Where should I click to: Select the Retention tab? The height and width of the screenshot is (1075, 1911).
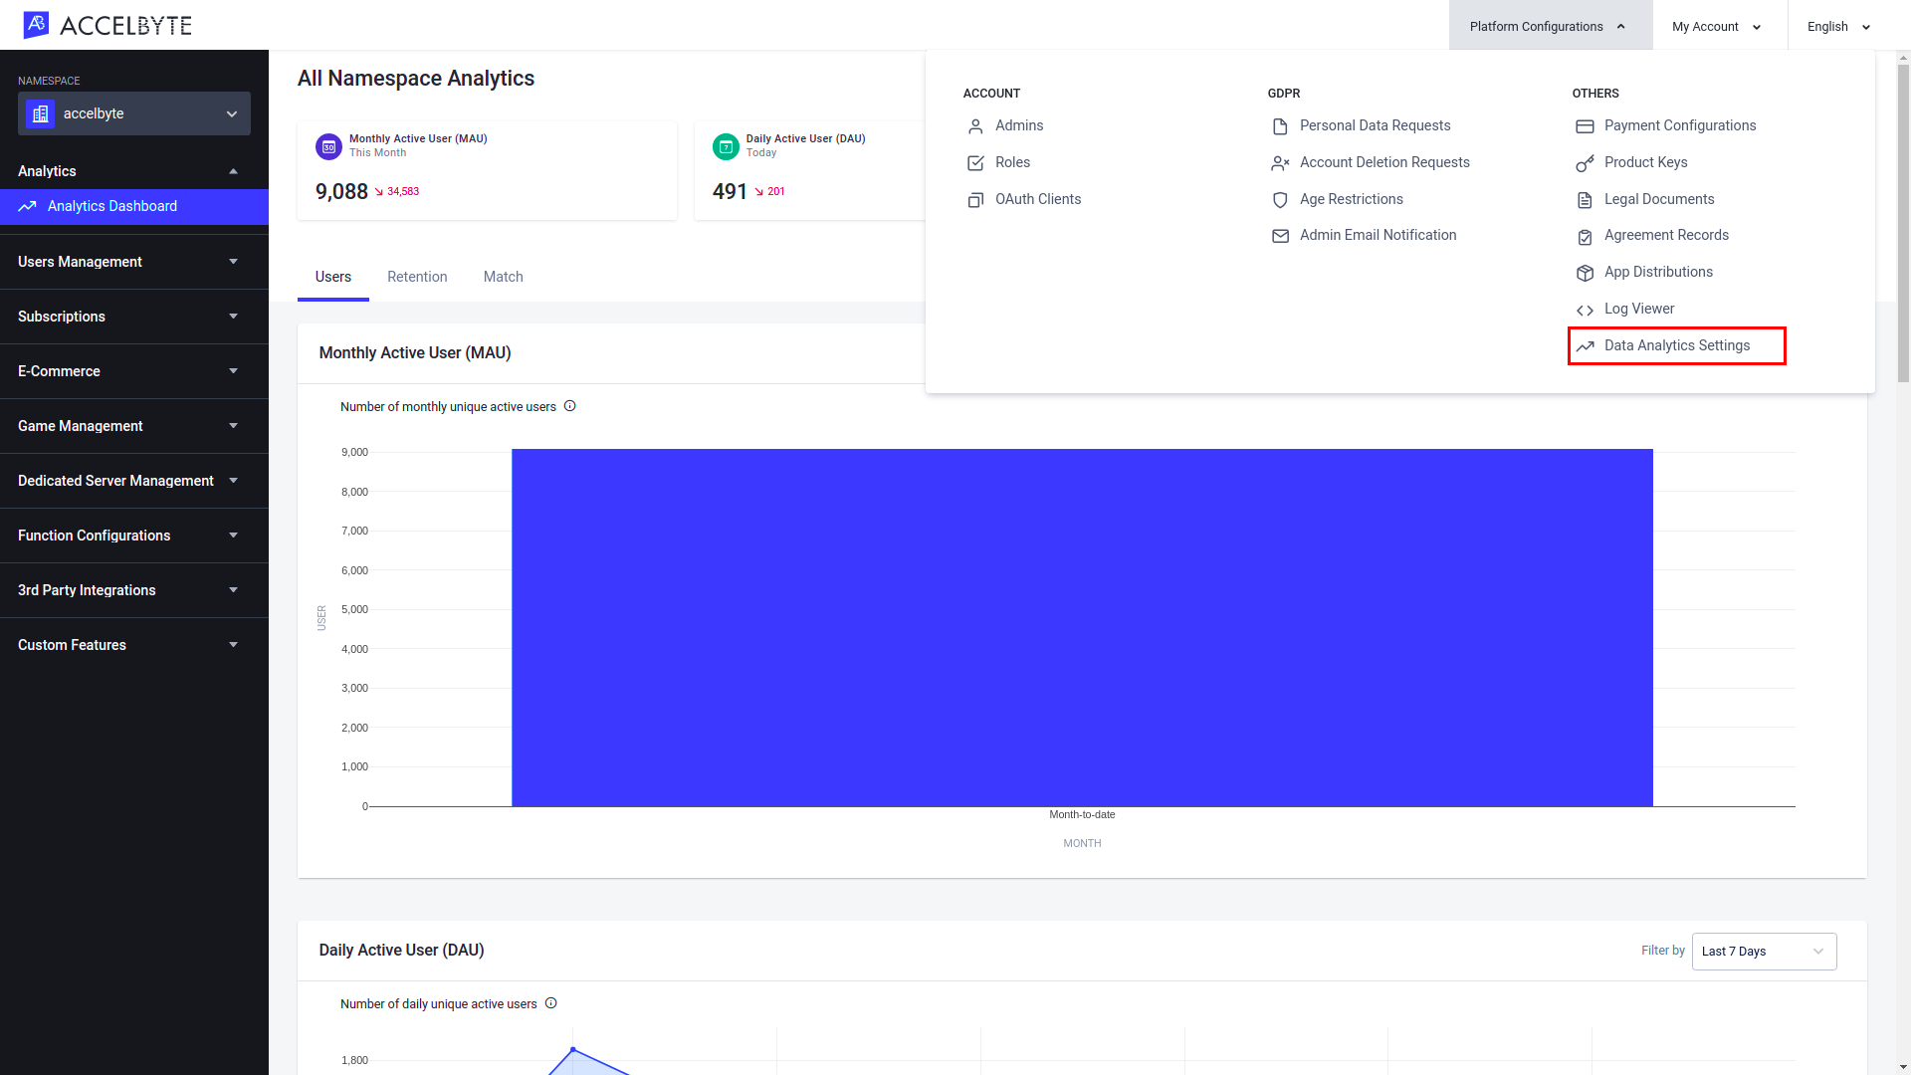[x=416, y=276]
